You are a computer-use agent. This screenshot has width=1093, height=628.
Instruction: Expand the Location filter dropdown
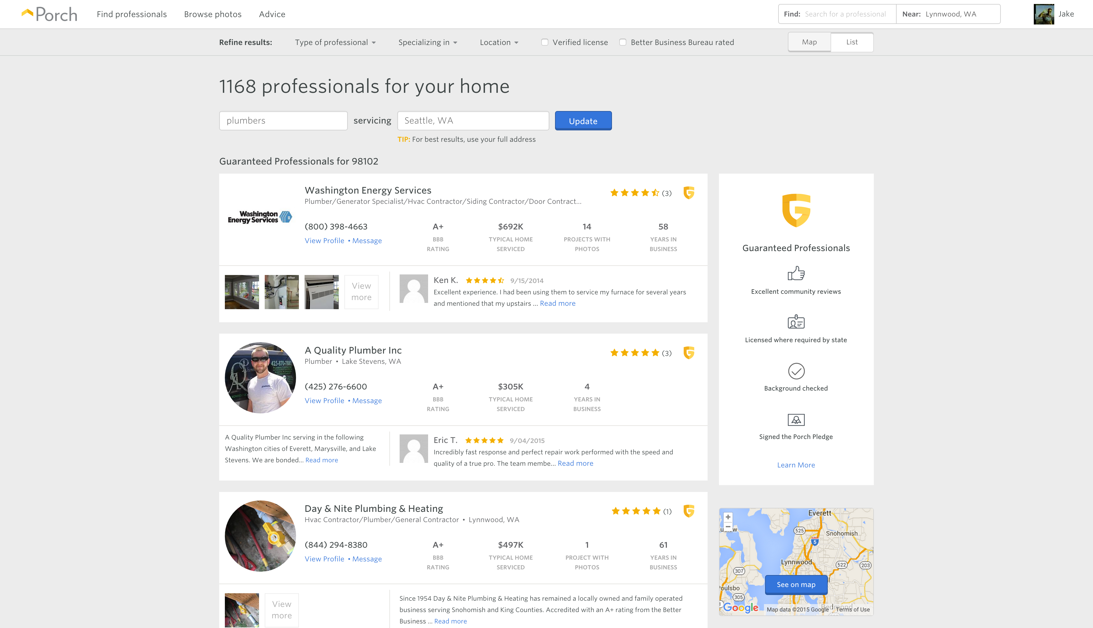[x=499, y=42]
